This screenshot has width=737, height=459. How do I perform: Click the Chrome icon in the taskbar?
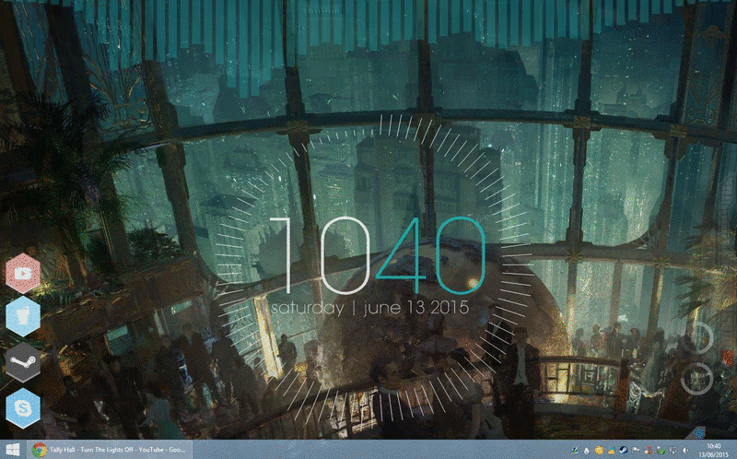pos(40,450)
